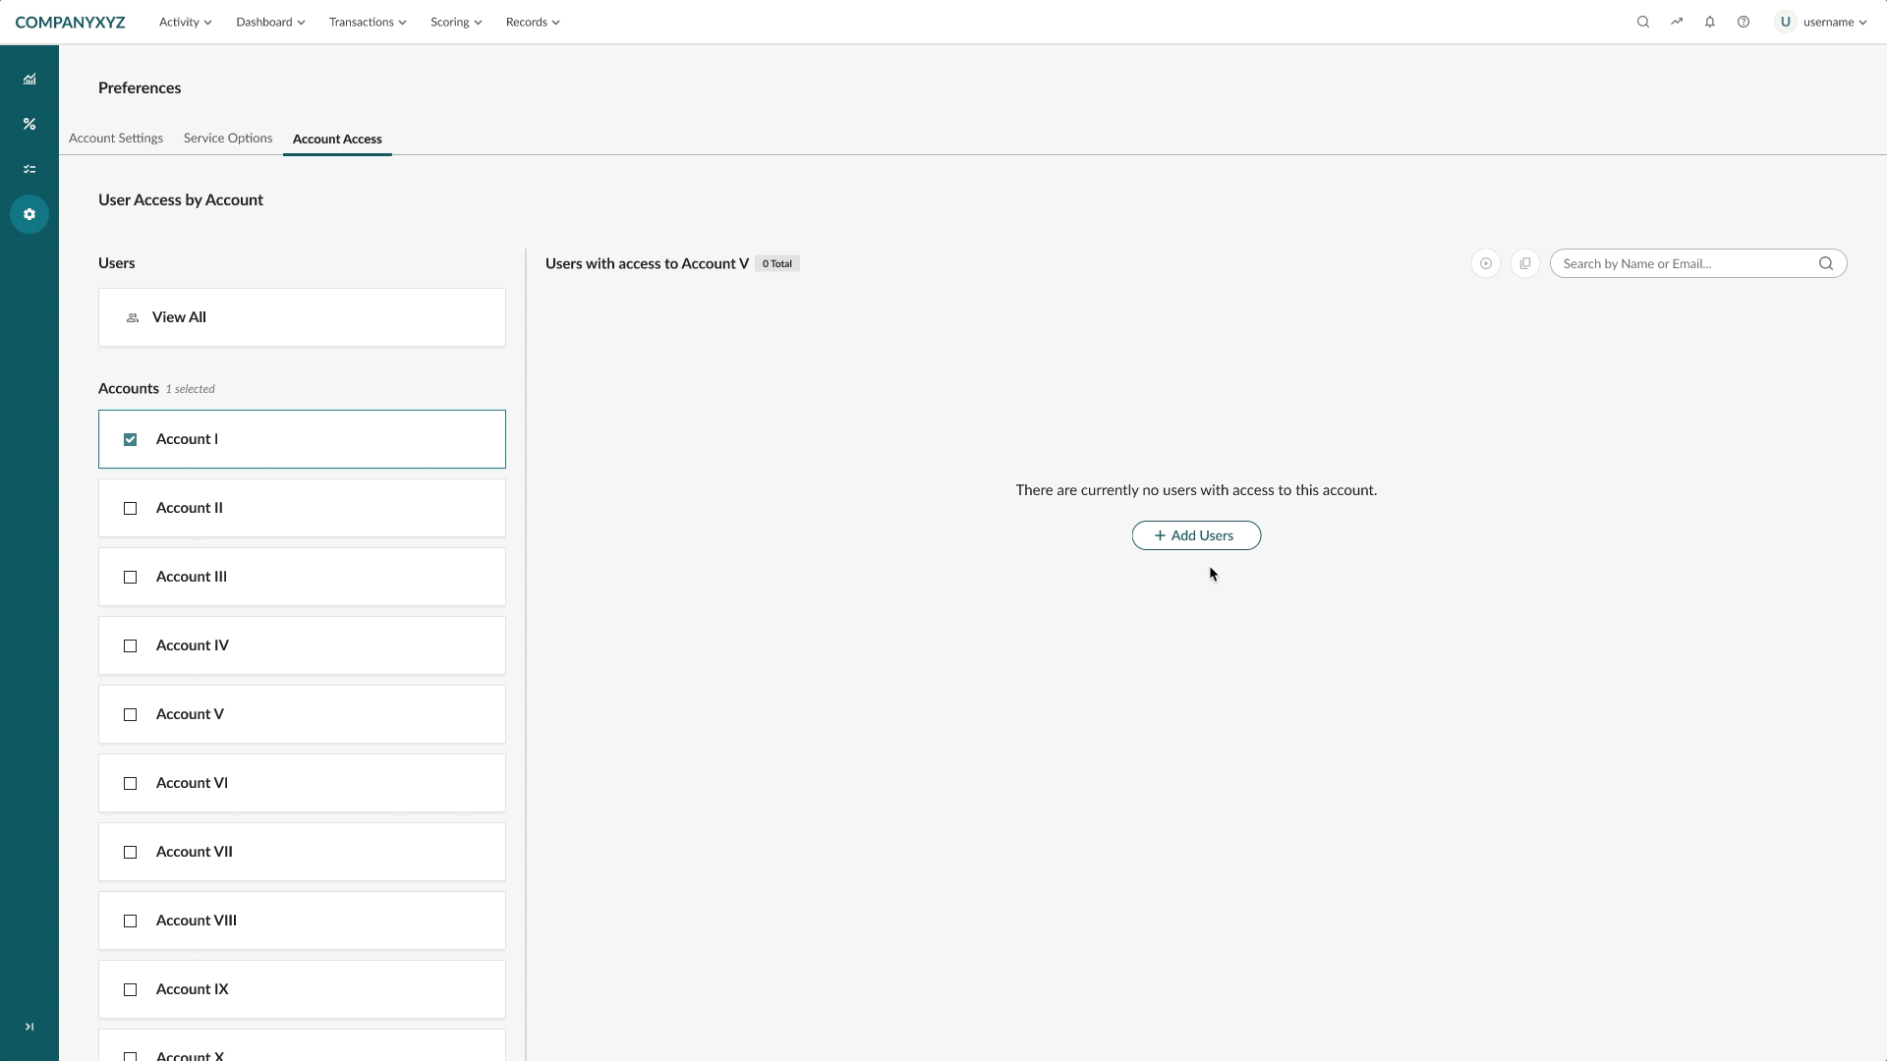Image resolution: width=1887 pixels, height=1061 pixels.
Task: Switch to the Service Options tab
Action: click(227, 138)
